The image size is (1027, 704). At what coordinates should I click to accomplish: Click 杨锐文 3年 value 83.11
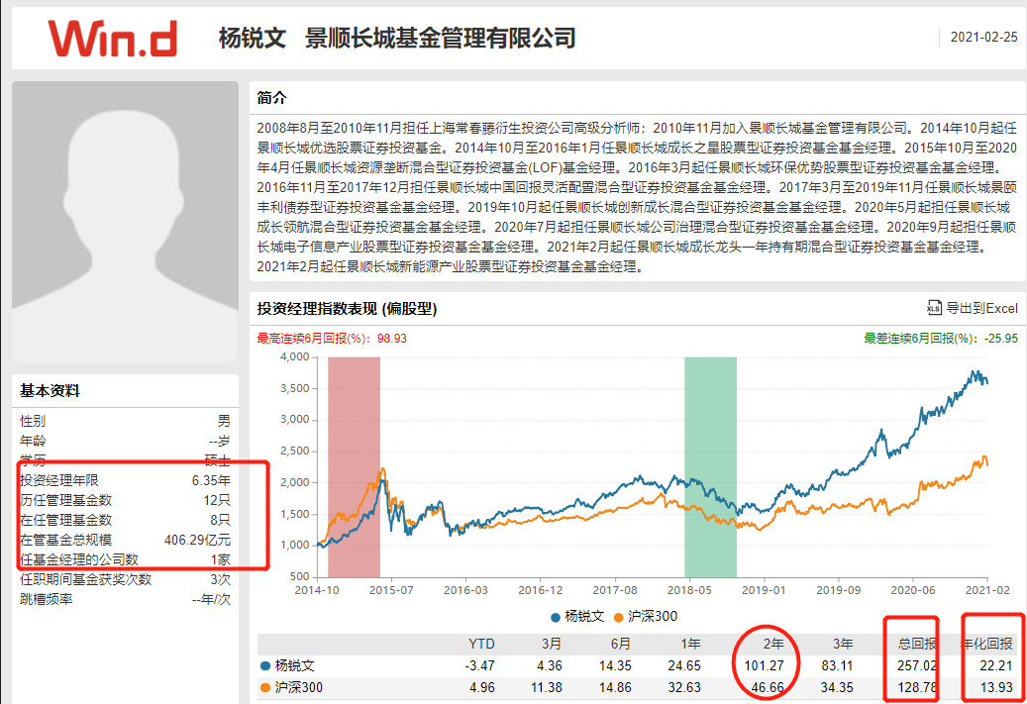coord(837,666)
